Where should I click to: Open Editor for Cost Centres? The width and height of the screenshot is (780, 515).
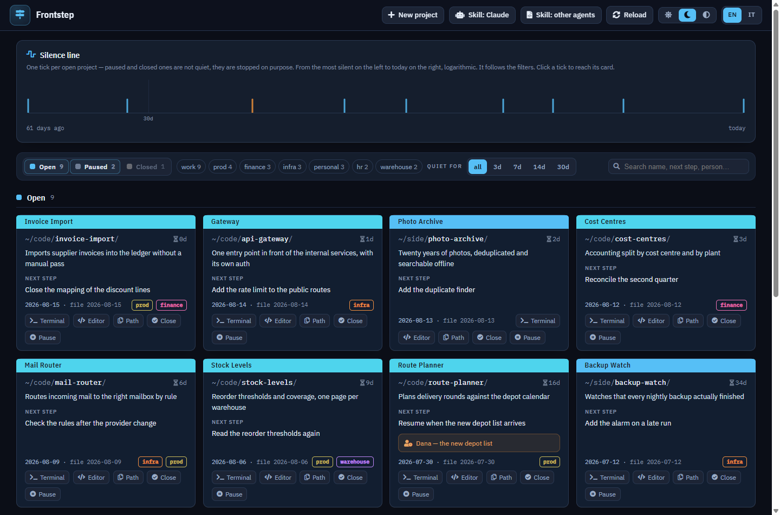651,321
